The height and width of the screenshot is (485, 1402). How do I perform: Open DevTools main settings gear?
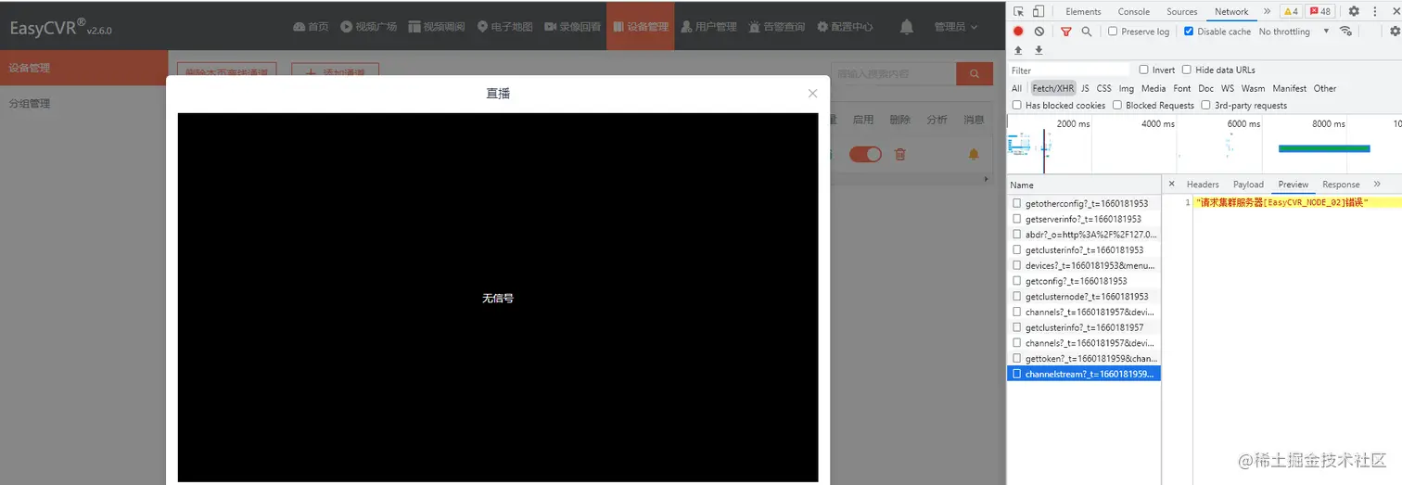click(x=1354, y=12)
